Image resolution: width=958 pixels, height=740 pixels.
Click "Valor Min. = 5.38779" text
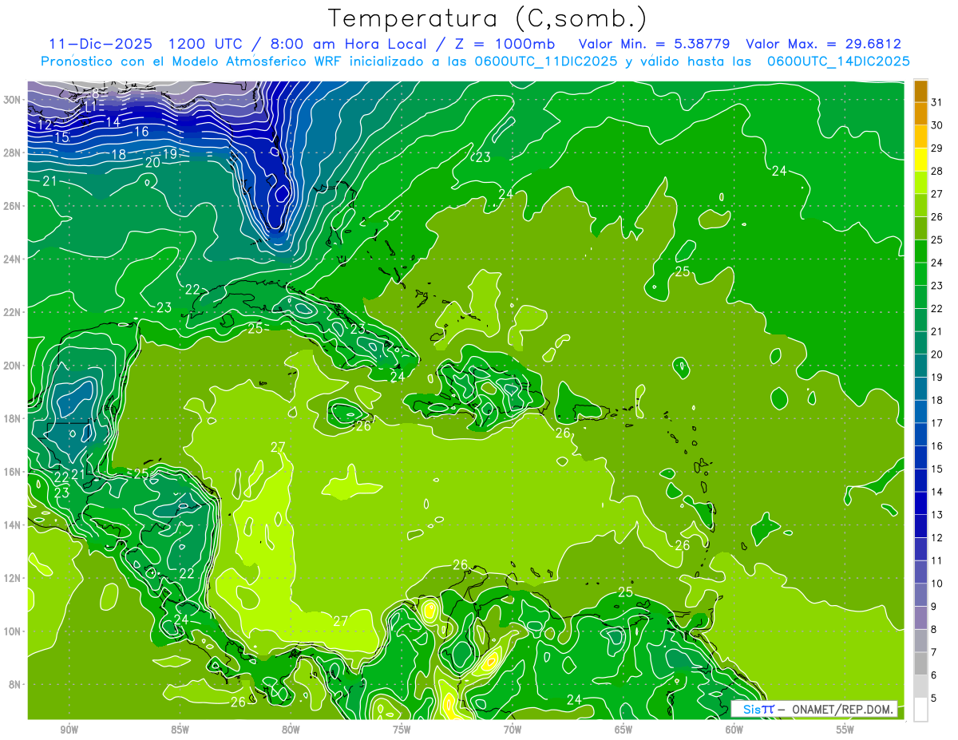[654, 44]
